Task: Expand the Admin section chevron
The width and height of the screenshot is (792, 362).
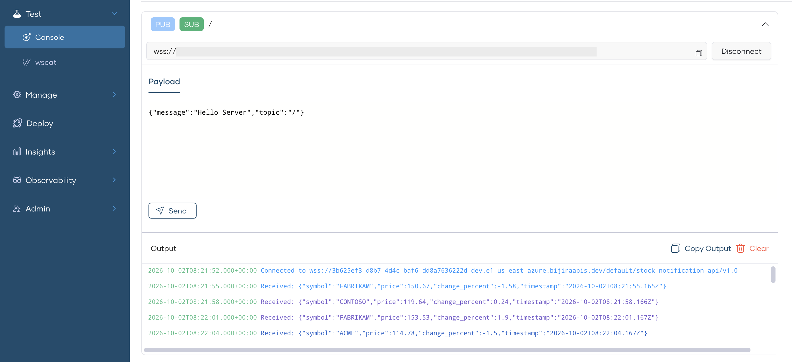Action: pos(114,208)
